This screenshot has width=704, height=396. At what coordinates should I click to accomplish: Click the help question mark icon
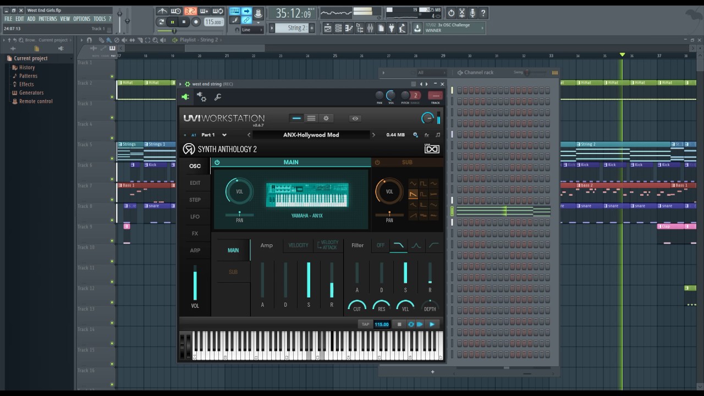click(x=483, y=13)
